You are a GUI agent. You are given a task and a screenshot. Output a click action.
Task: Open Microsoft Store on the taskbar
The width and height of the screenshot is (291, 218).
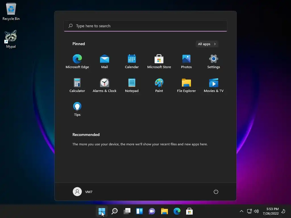click(189, 211)
